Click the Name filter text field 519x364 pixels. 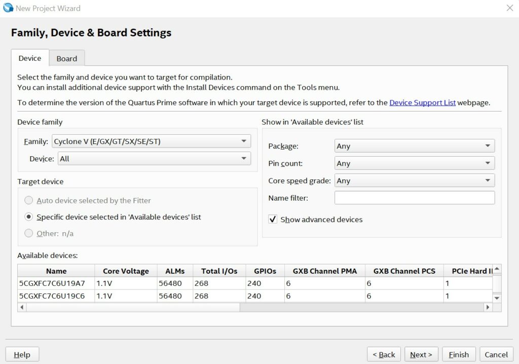click(x=414, y=198)
